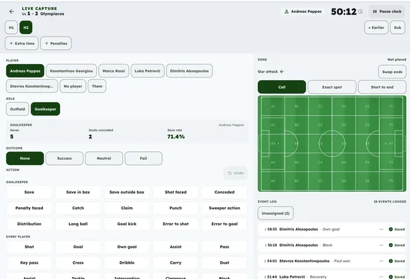Viewport: 410px width, 279px height.
Task: Pause the match clock
Action: 387,12
